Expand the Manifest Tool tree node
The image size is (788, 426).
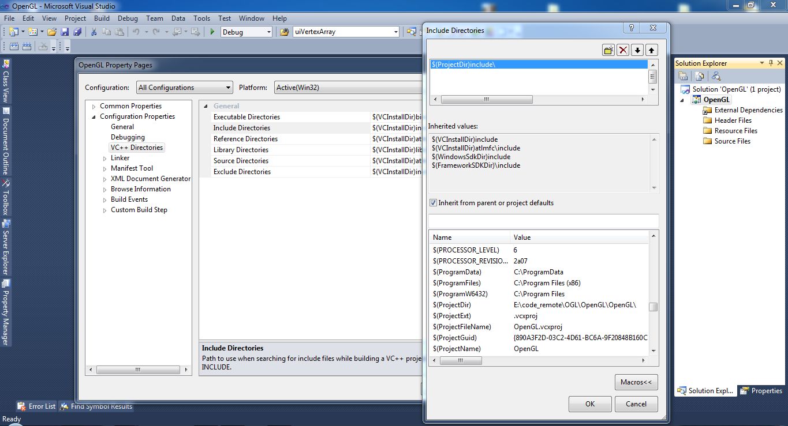coord(104,168)
